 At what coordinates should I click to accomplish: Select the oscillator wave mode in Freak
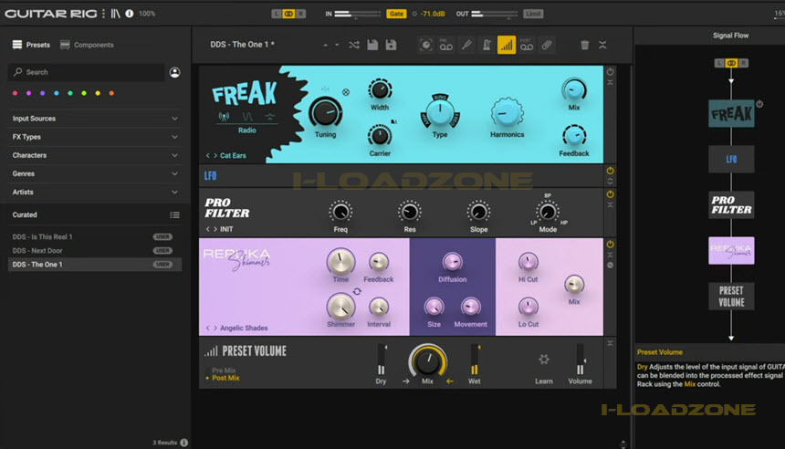pyautogui.click(x=247, y=117)
